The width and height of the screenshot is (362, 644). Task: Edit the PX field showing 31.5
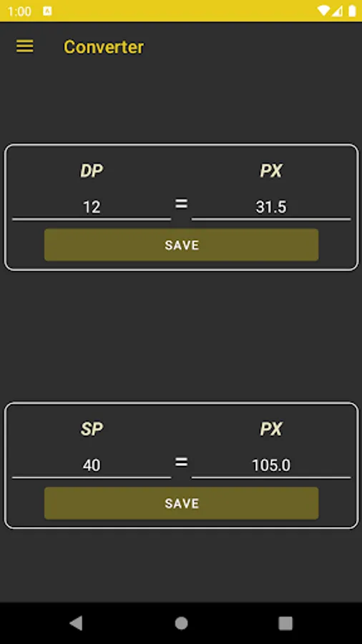click(x=271, y=208)
